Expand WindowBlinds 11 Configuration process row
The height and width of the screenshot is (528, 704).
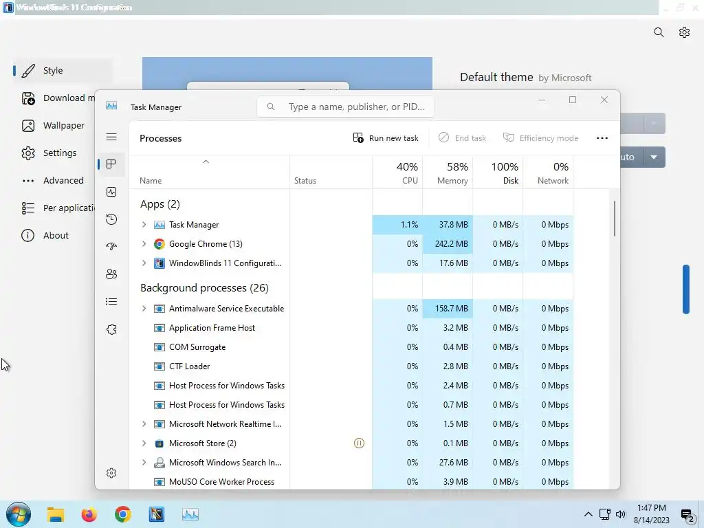tap(144, 263)
